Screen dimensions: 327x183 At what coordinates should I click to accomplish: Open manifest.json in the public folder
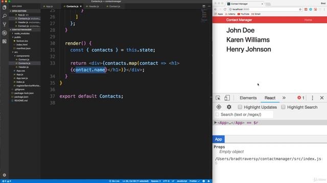23,48
